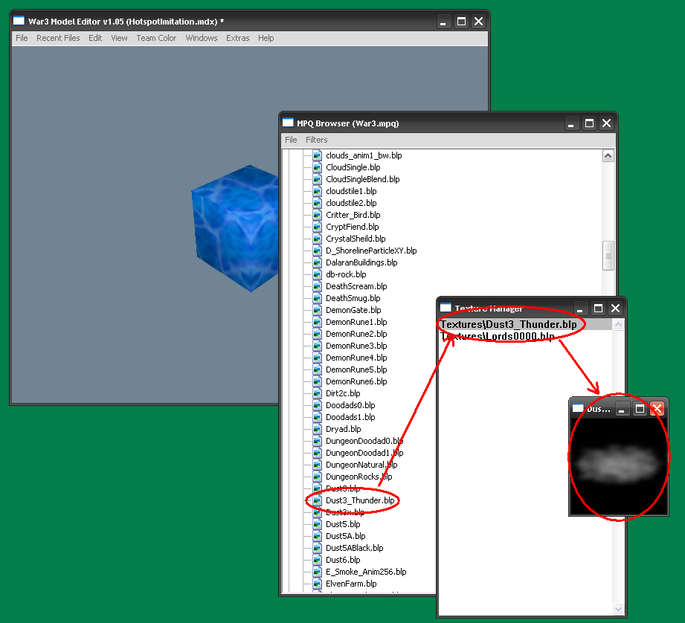Click the blue textured cube in viewport
This screenshot has height=623, width=685.
coord(236,228)
